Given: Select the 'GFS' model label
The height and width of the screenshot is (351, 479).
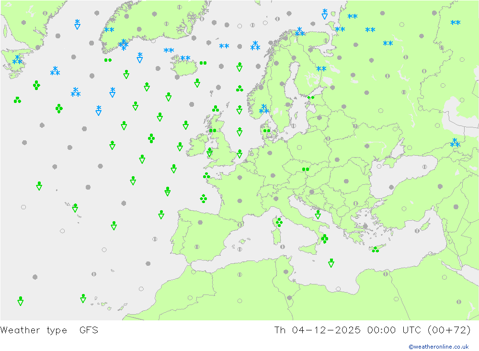Looking at the screenshot, I should coord(89,330).
